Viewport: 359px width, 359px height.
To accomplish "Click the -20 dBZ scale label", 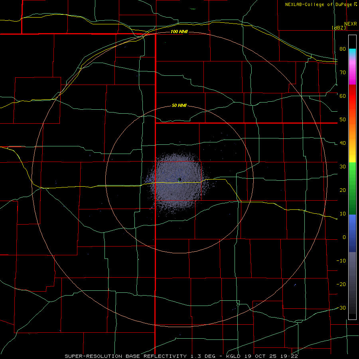I will point(341,284).
